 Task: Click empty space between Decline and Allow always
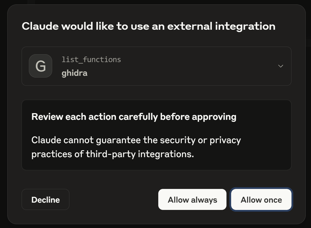point(114,199)
